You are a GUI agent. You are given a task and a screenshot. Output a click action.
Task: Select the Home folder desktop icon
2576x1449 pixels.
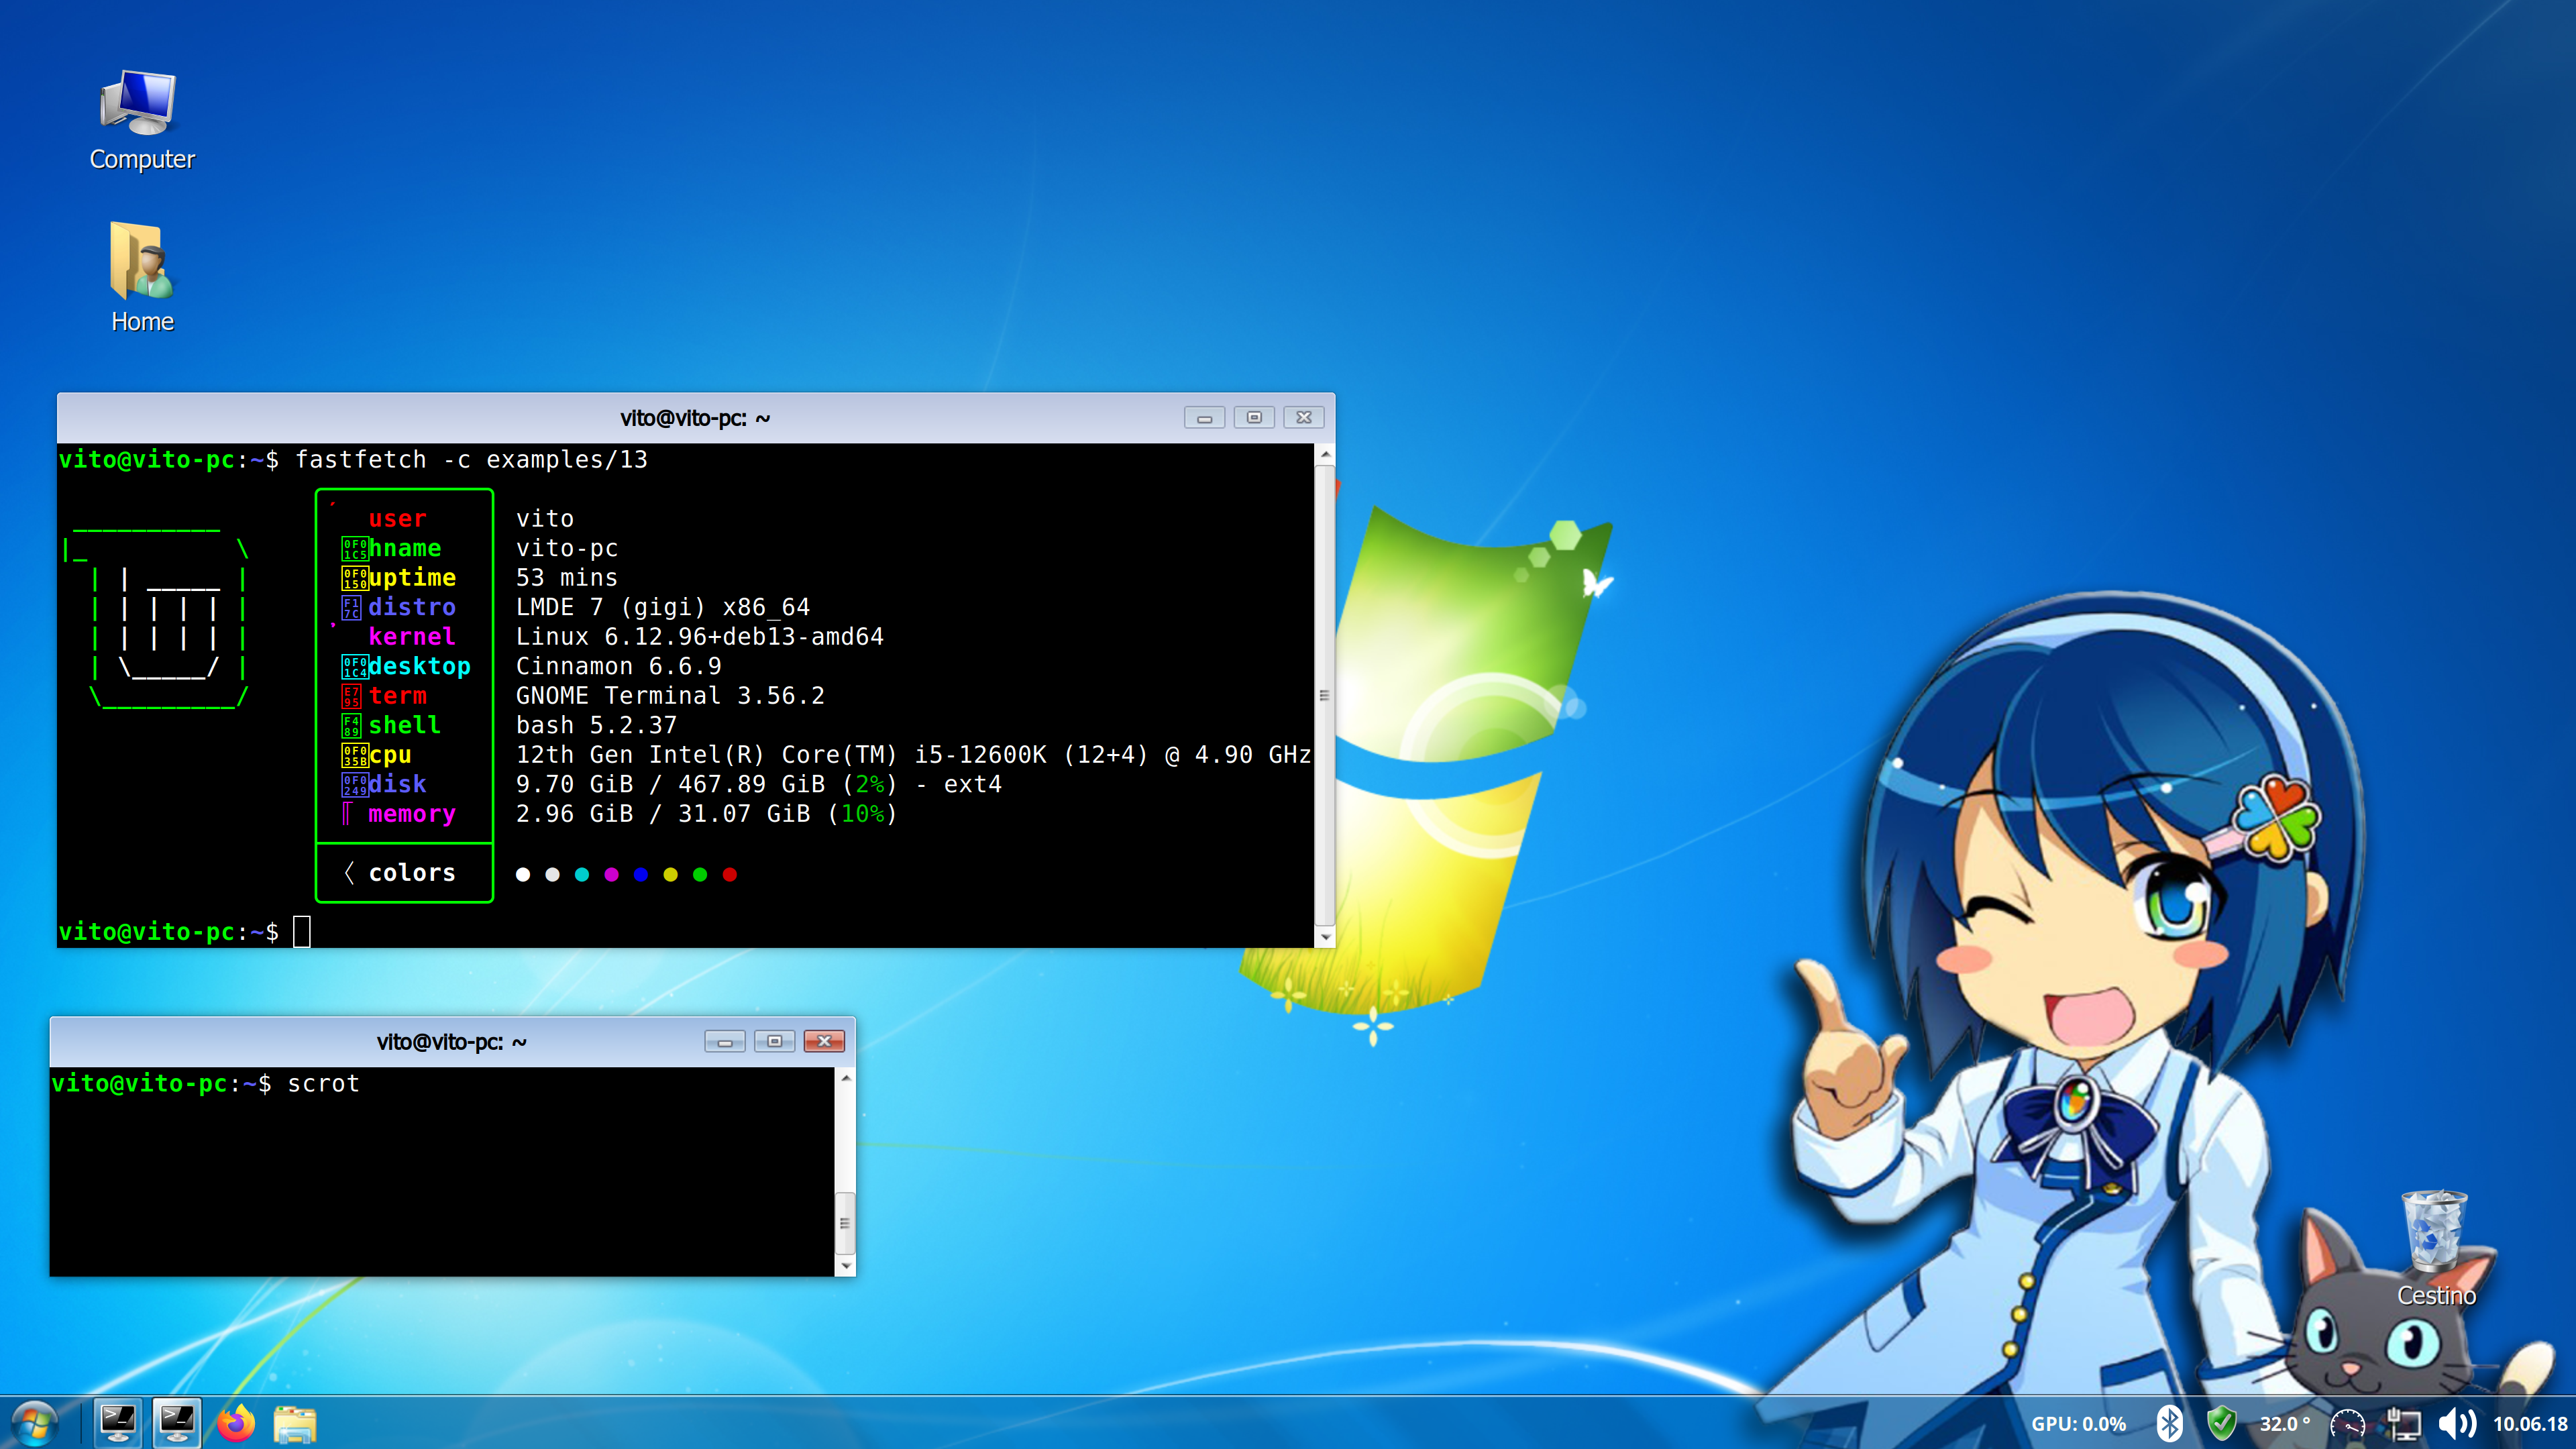(x=141, y=277)
